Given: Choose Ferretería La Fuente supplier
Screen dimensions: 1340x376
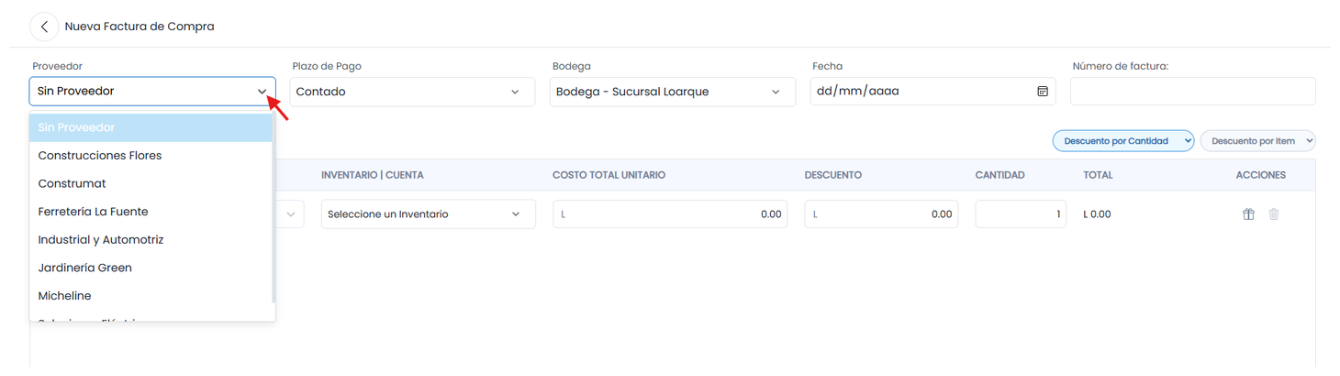Looking at the screenshot, I should [151, 212].
